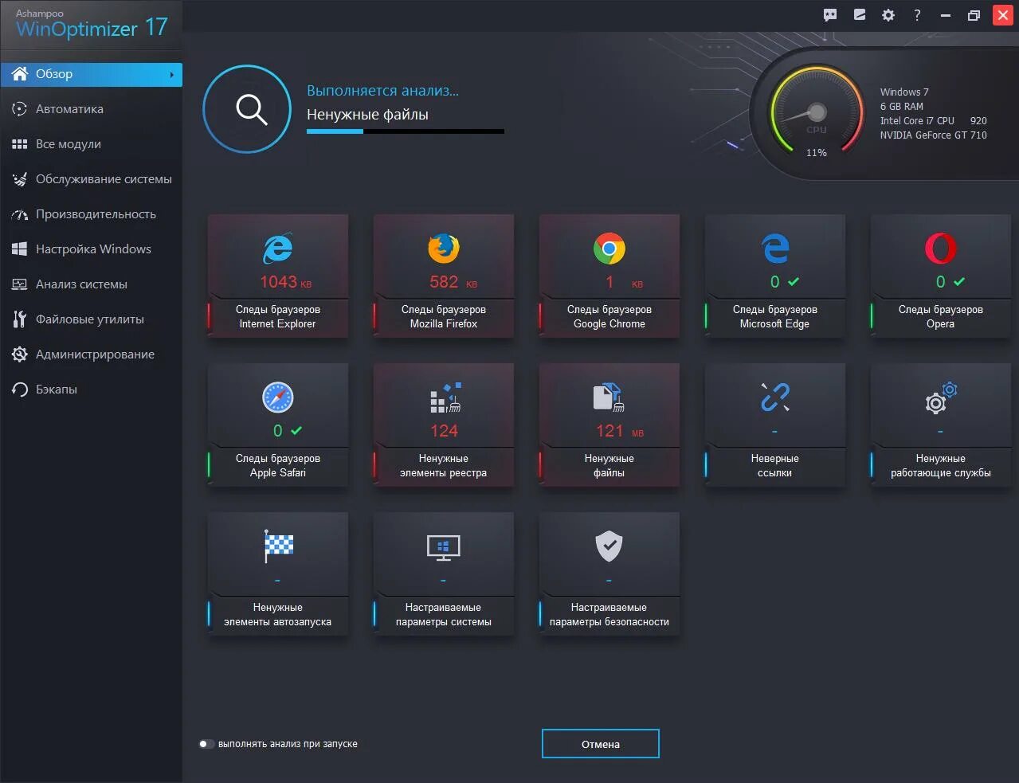
Task: Click 'Ненужные элементы реестра' label
Action: pos(444,465)
